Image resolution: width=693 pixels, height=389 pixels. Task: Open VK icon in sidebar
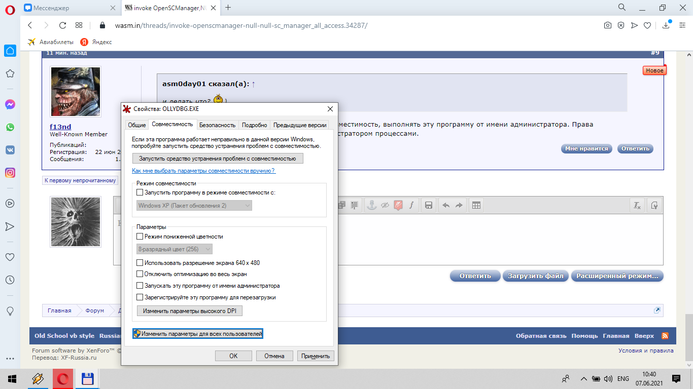pyautogui.click(x=10, y=150)
